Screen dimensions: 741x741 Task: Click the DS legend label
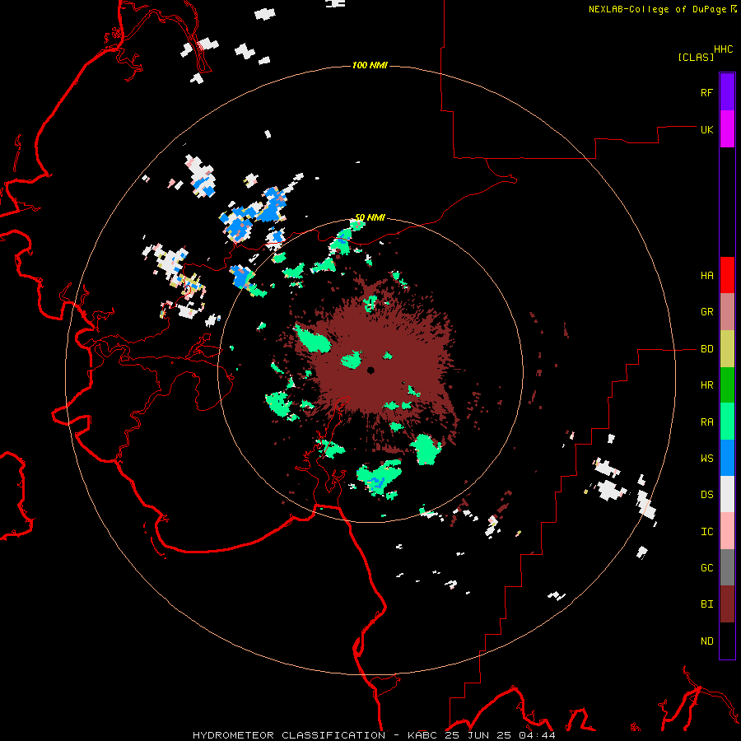706,495
